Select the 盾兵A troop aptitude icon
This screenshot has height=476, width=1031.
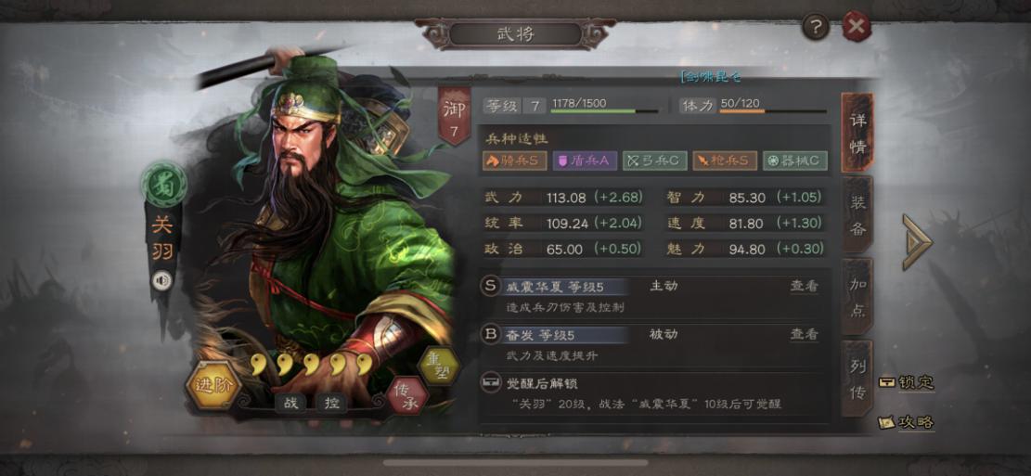click(x=585, y=161)
